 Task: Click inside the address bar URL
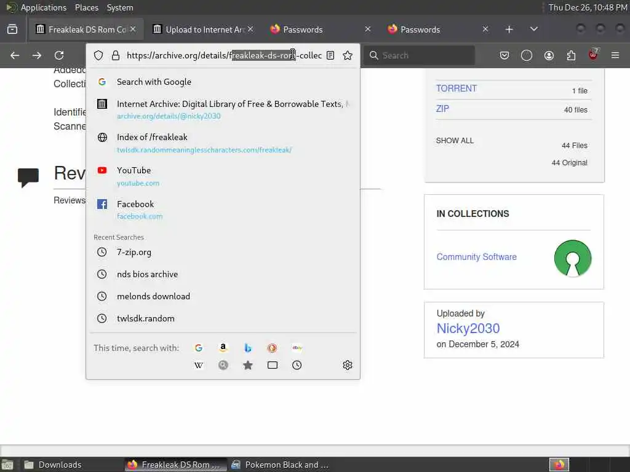(224, 55)
